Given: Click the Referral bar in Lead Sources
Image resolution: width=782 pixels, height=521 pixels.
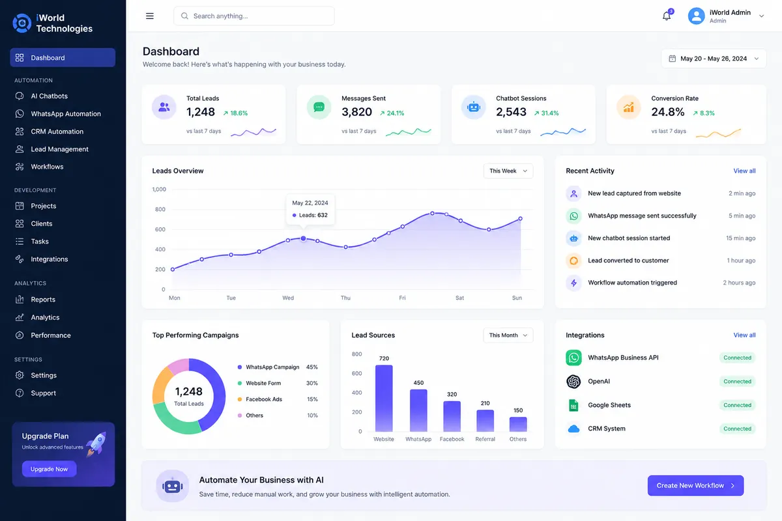Looking at the screenshot, I should pos(485,421).
